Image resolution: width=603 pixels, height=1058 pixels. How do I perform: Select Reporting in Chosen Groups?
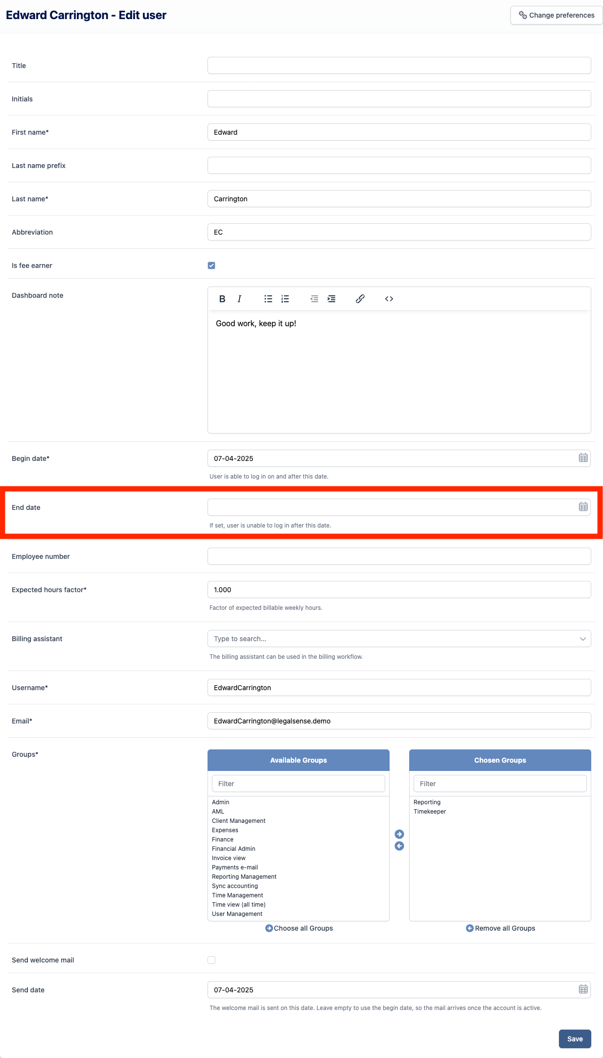[x=427, y=802]
